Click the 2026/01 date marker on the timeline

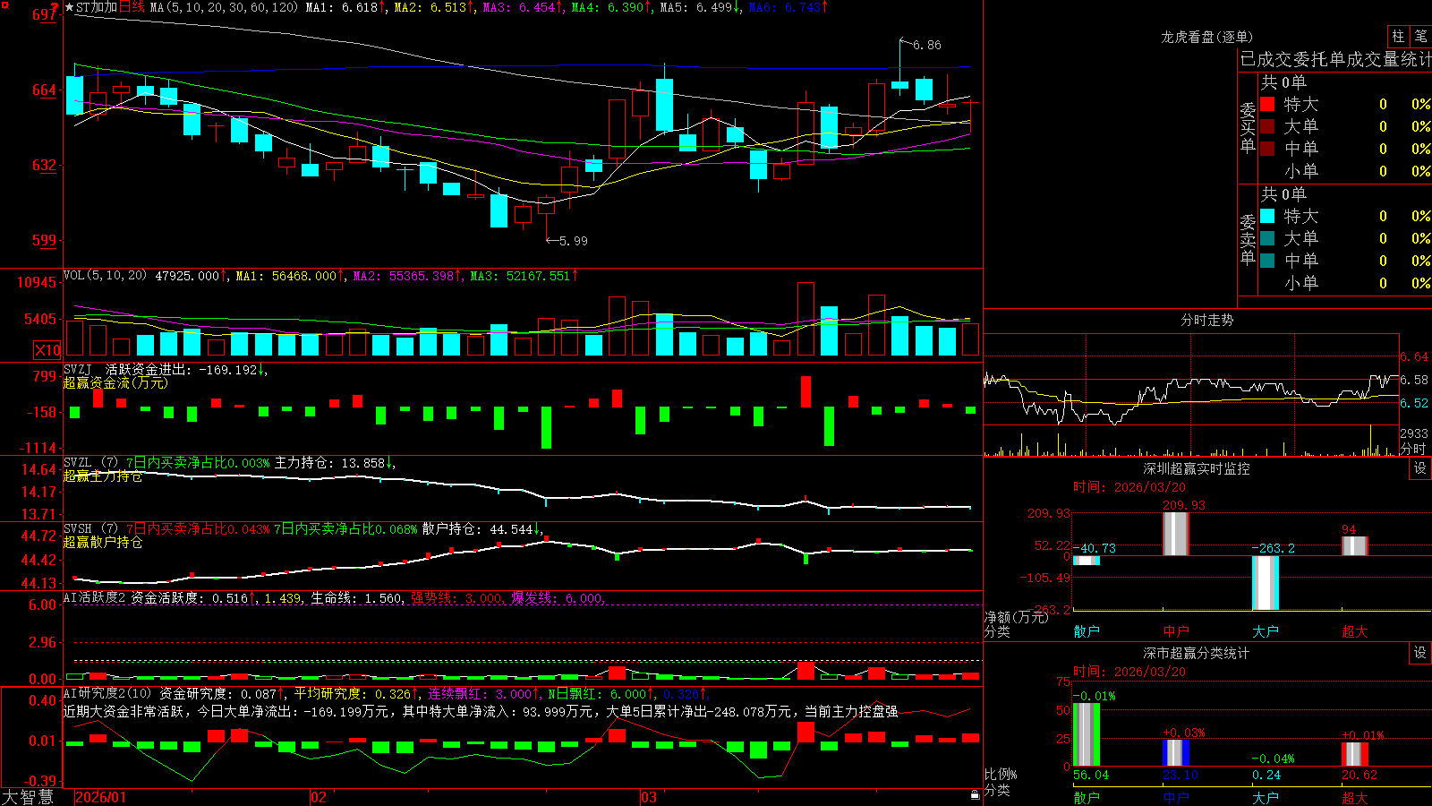(101, 797)
